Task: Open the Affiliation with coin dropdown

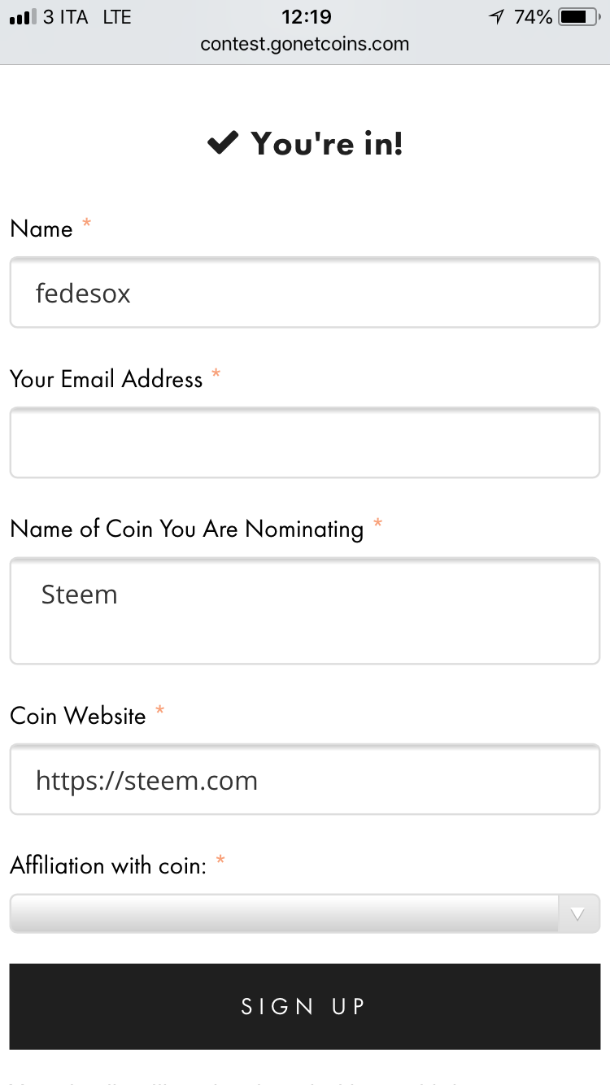Action: point(304,913)
